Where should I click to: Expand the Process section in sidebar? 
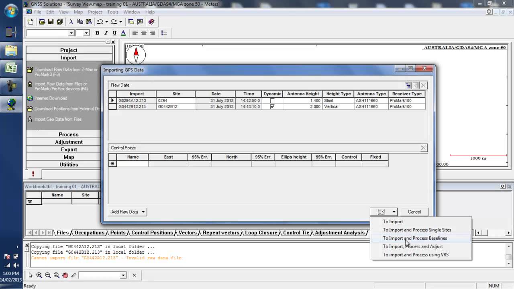[69, 134]
